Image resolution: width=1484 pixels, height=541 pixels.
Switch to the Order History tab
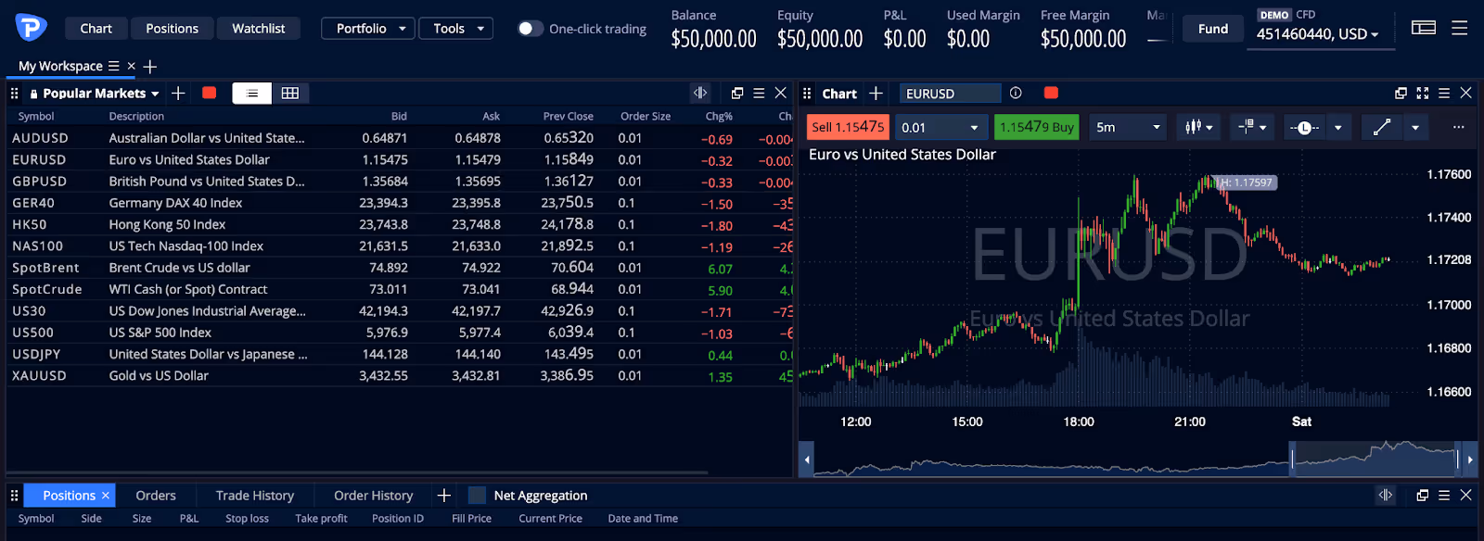(373, 496)
